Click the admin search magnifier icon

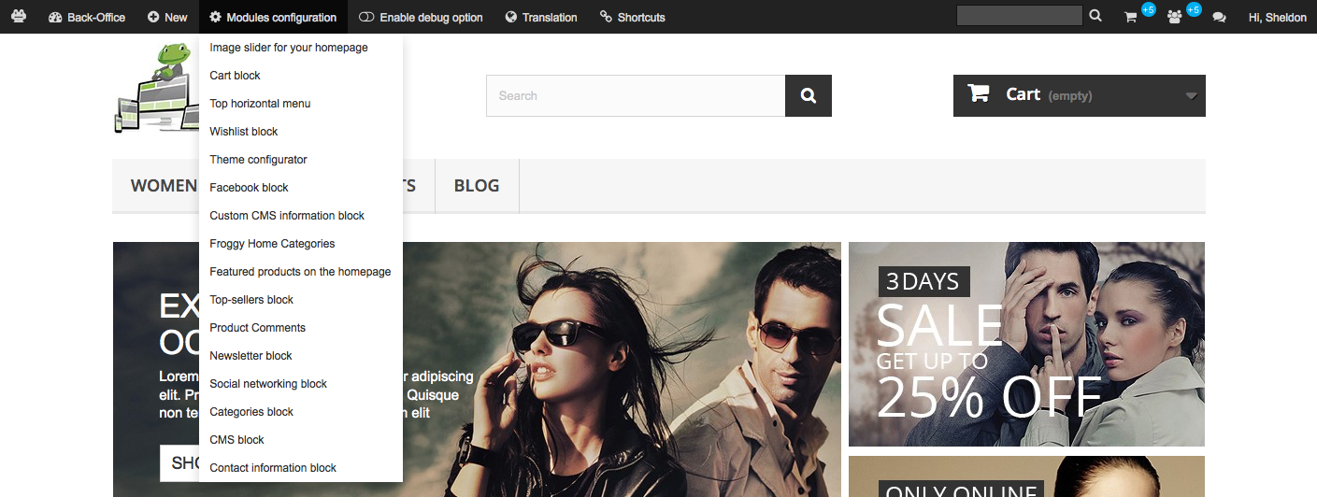click(x=1095, y=16)
